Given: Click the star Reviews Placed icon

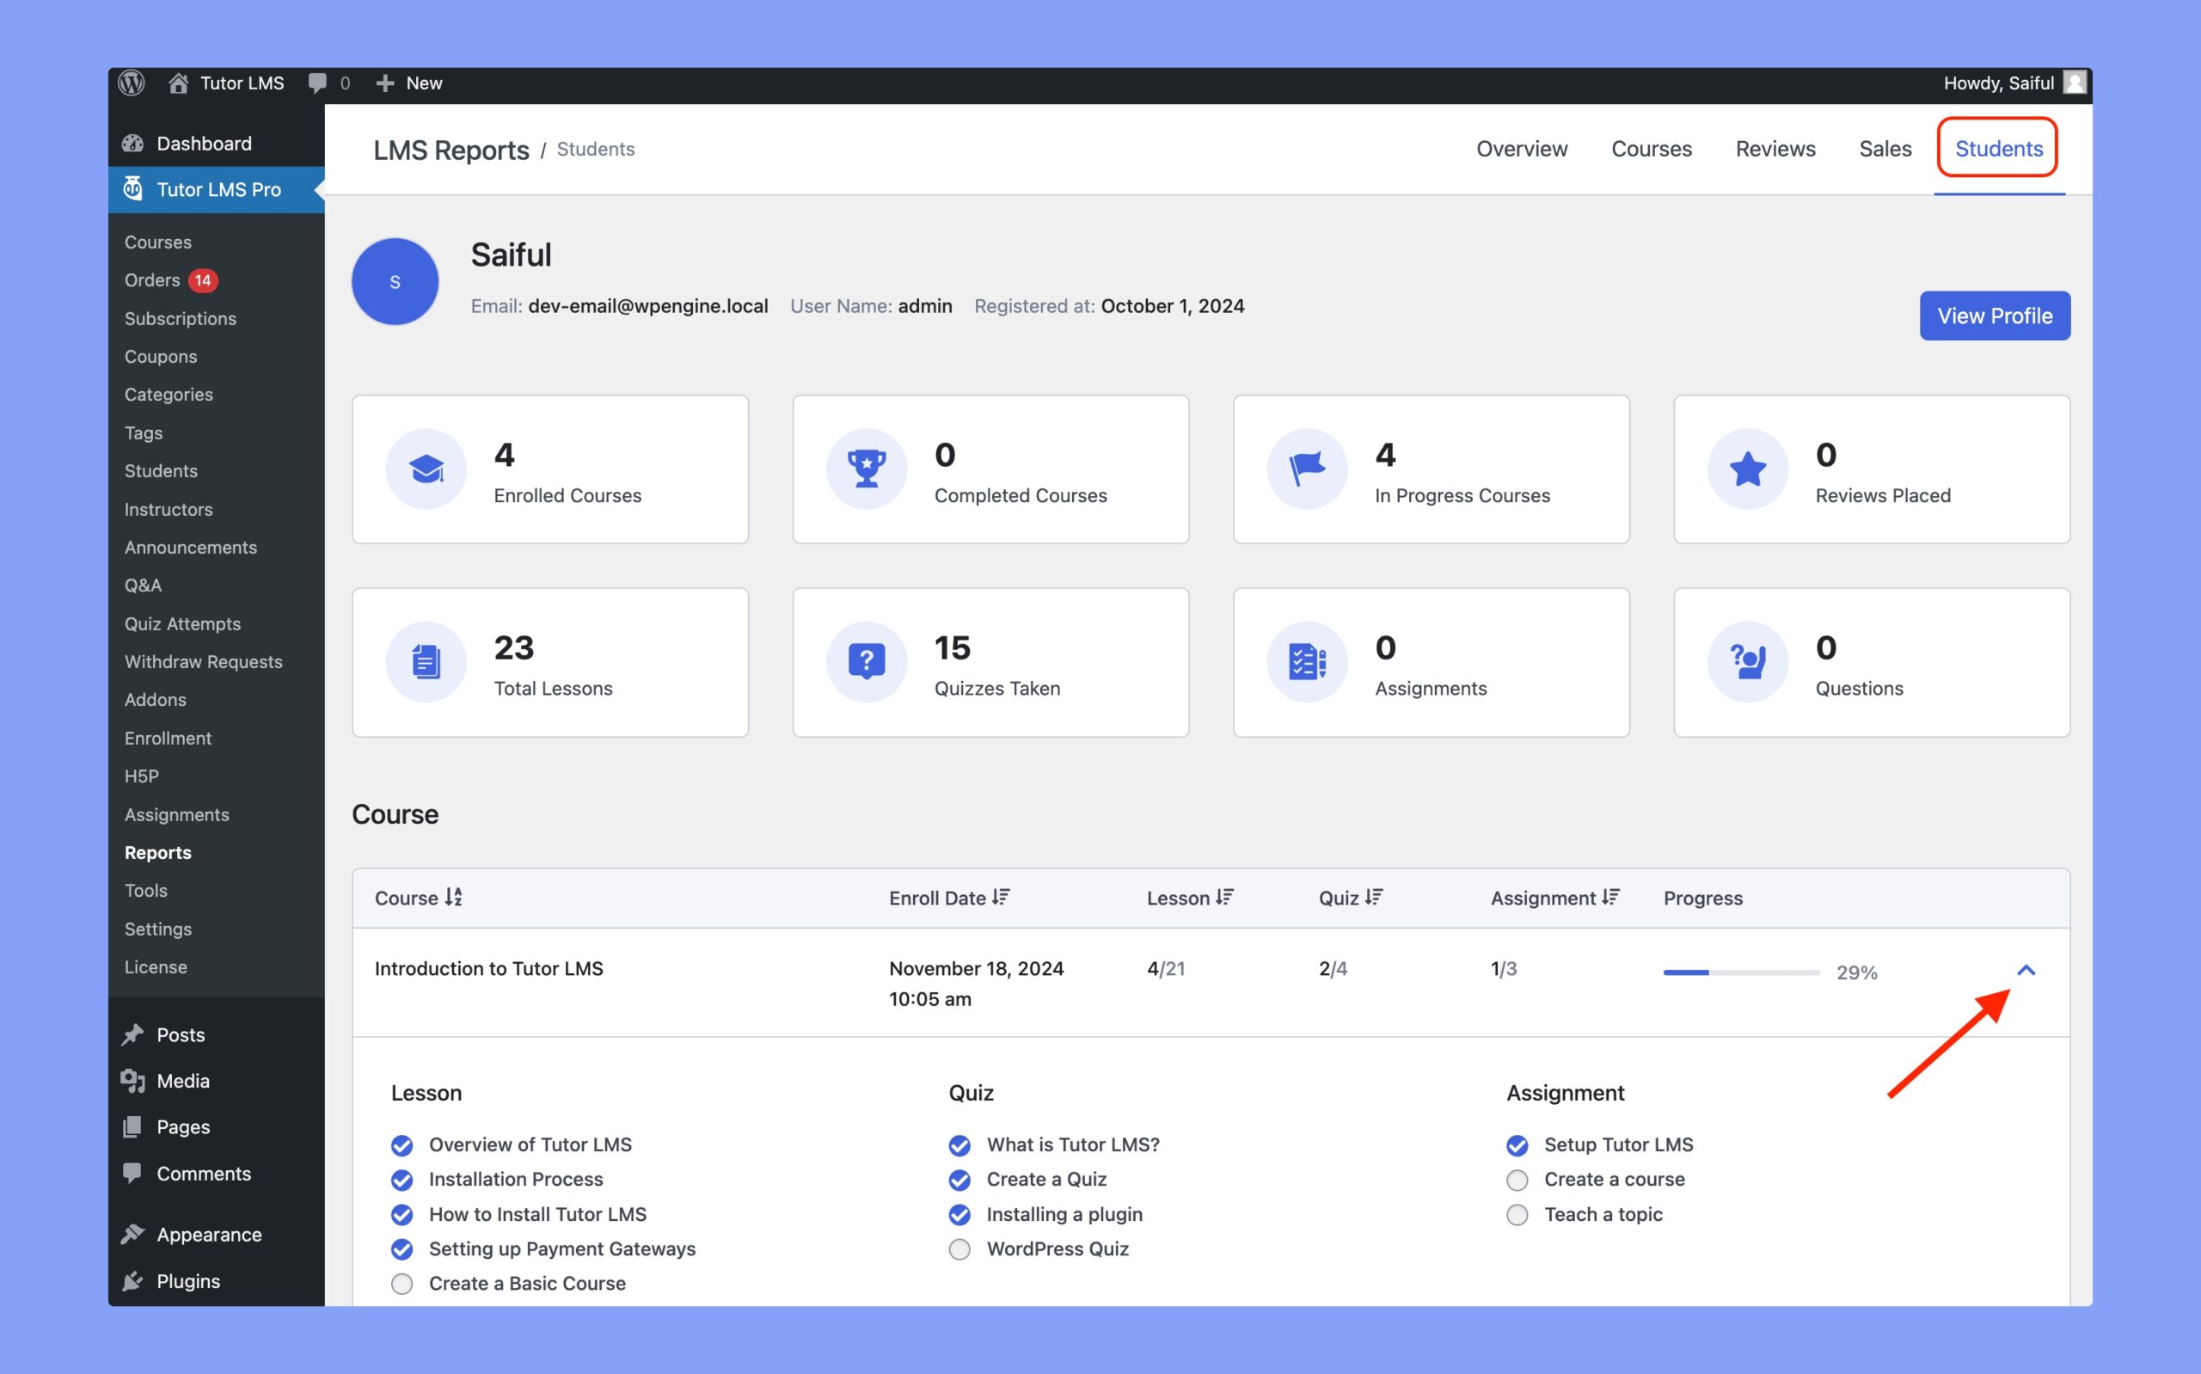Looking at the screenshot, I should (1748, 469).
